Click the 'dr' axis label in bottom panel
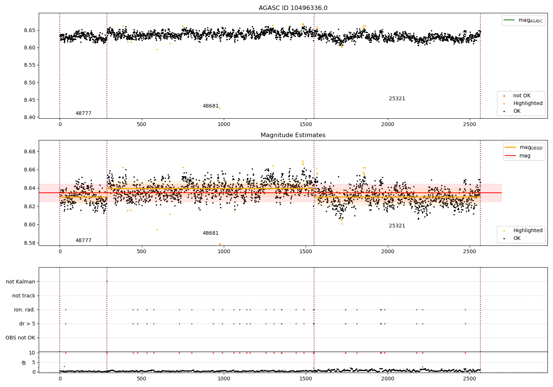The height and width of the screenshot is (387, 553). [x=24, y=362]
